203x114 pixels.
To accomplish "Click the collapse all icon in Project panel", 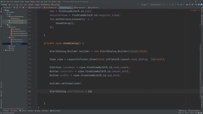I will click(20, 8).
